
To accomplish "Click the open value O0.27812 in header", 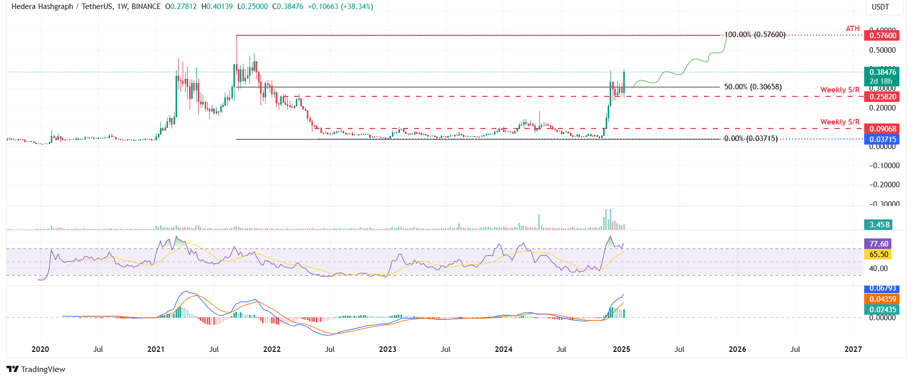I will click(181, 7).
